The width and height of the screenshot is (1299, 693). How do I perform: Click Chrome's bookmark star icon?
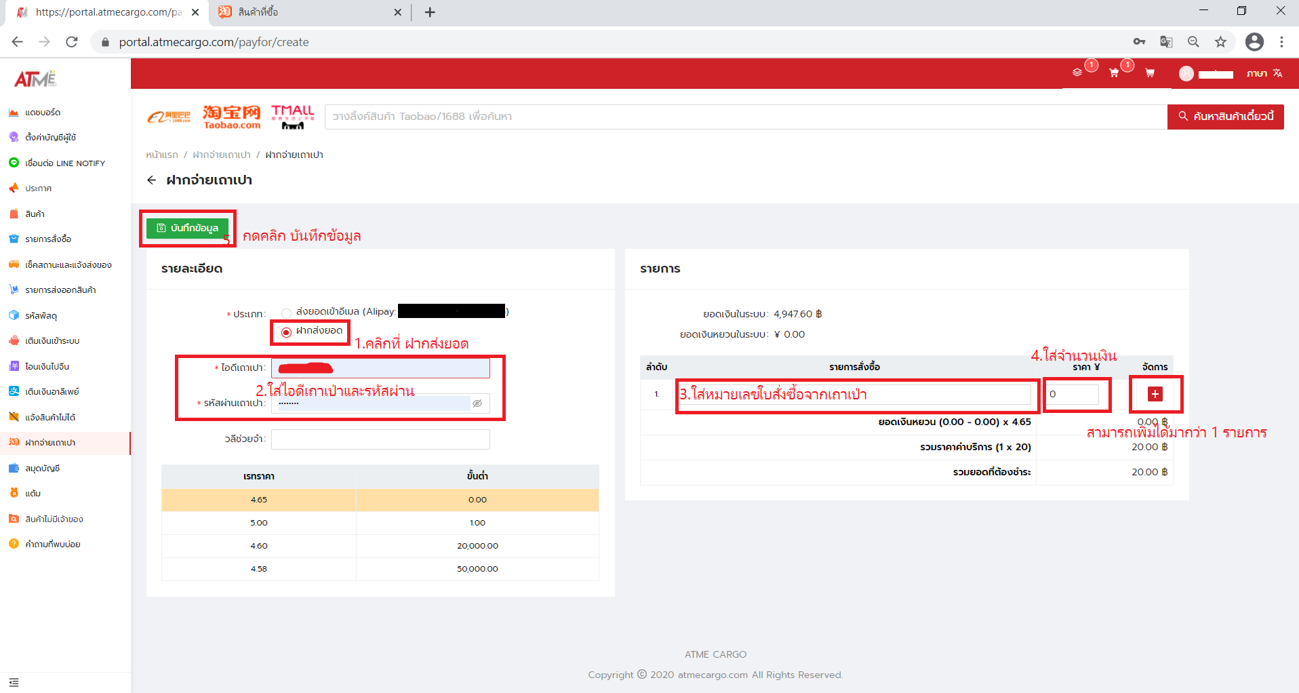[x=1220, y=42]
